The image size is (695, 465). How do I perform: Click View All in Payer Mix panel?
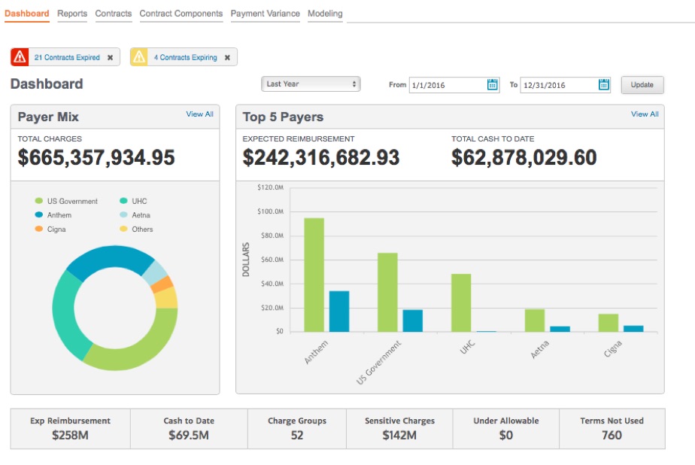pos(199,114)
